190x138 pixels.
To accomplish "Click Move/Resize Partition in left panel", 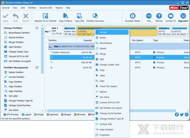I will click(x=19, y=33).
